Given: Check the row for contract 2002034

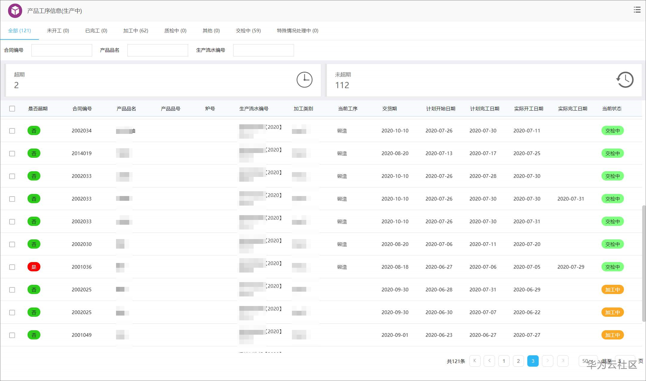Looking at the screenshot, I should click(12, 131).
